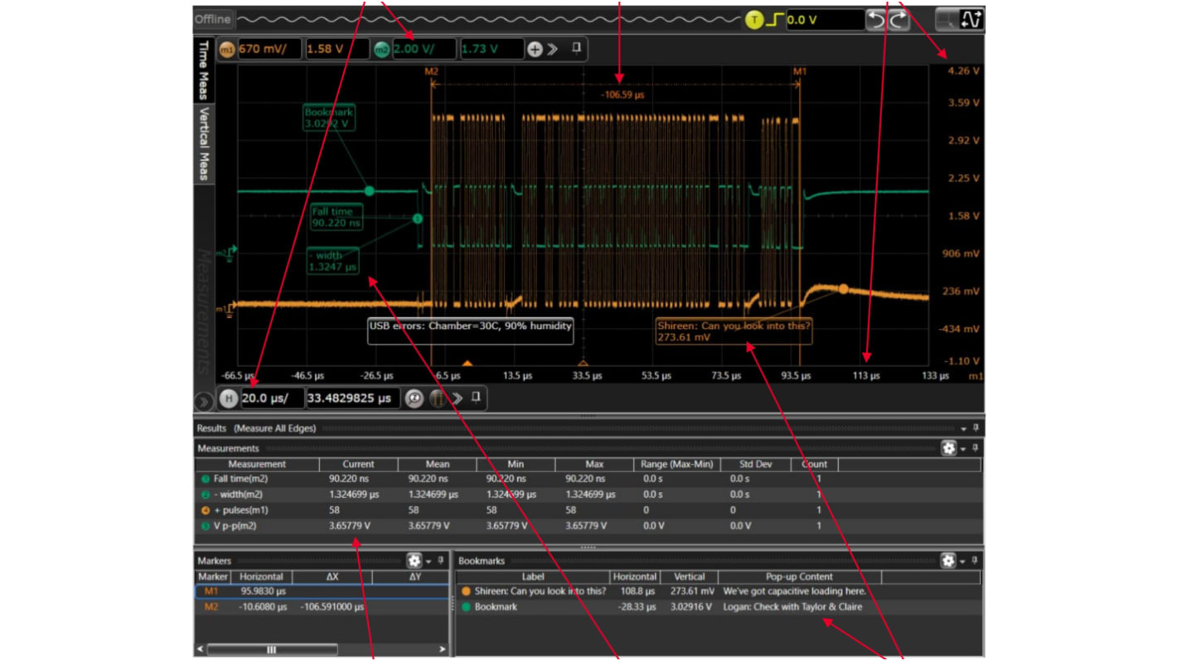
Task: Expand horizontal toolbar with double chevron
Action: (457, 398)
